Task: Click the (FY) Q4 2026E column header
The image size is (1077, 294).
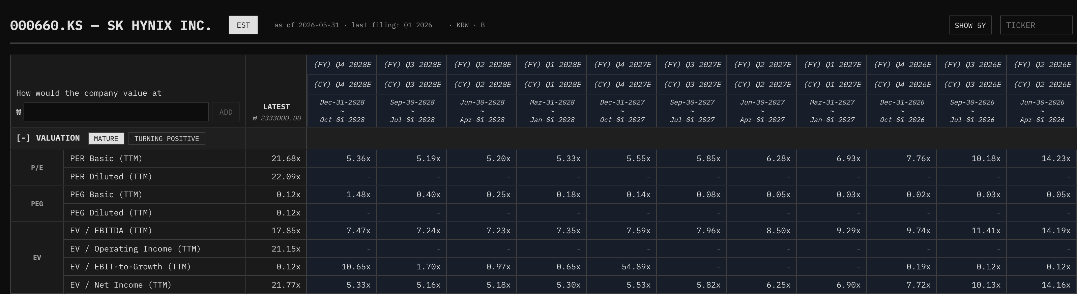Action: coord(902,65)
